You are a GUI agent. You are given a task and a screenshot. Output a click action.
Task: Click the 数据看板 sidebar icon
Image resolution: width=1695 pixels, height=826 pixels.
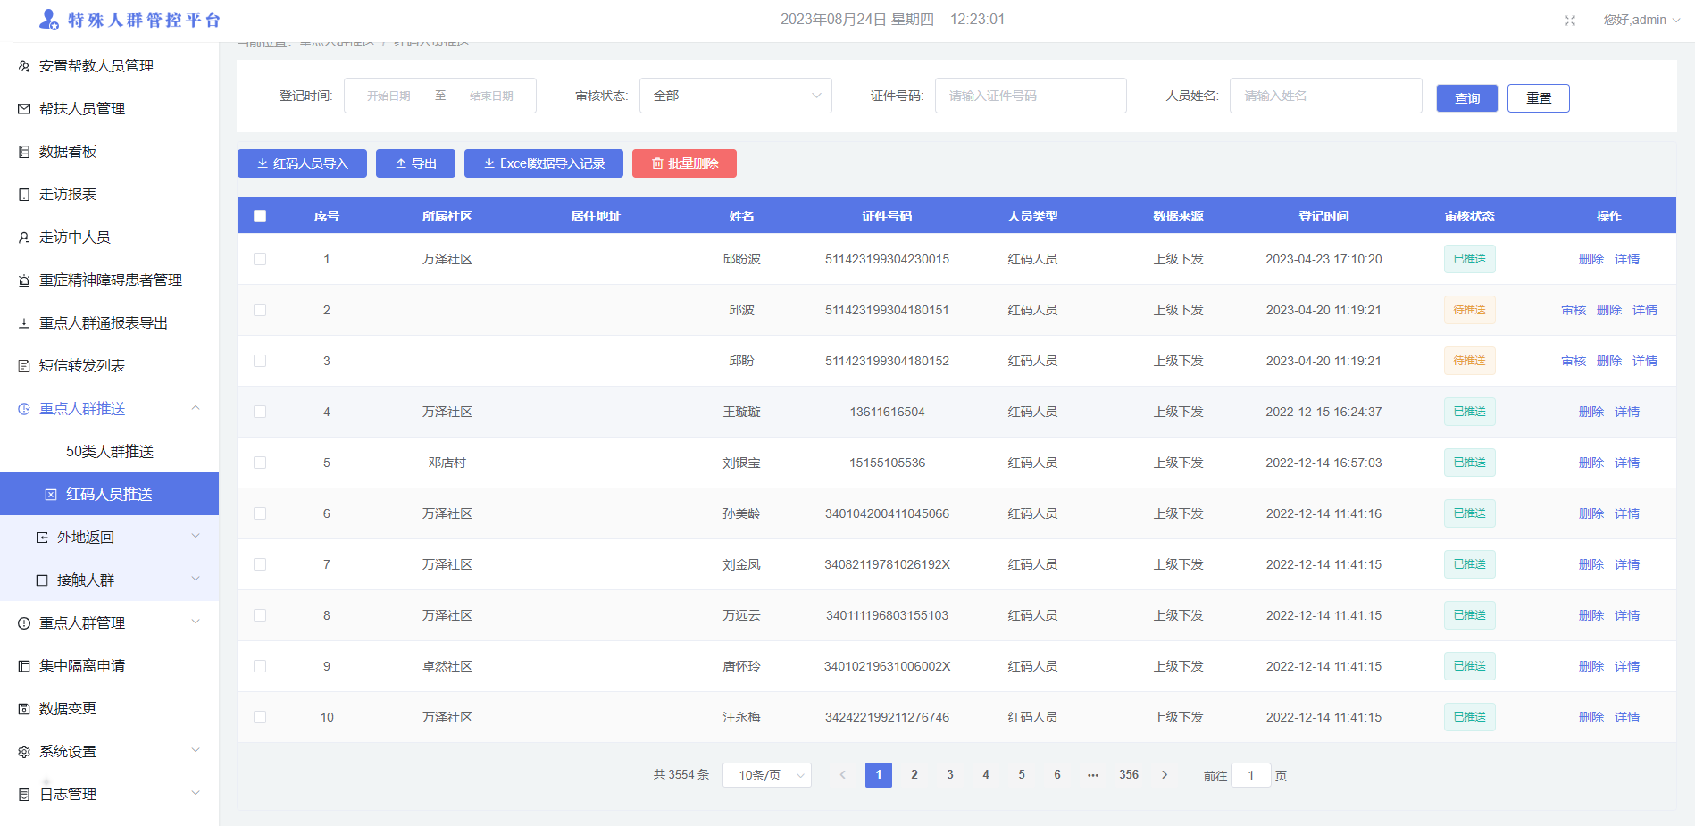click(x=24, y=152)
